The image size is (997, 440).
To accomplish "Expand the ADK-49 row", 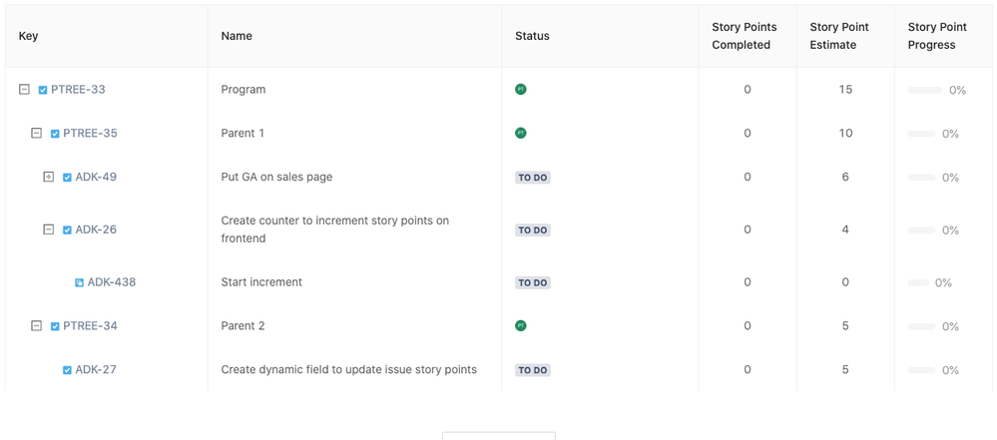I will (x=48, y=178).
